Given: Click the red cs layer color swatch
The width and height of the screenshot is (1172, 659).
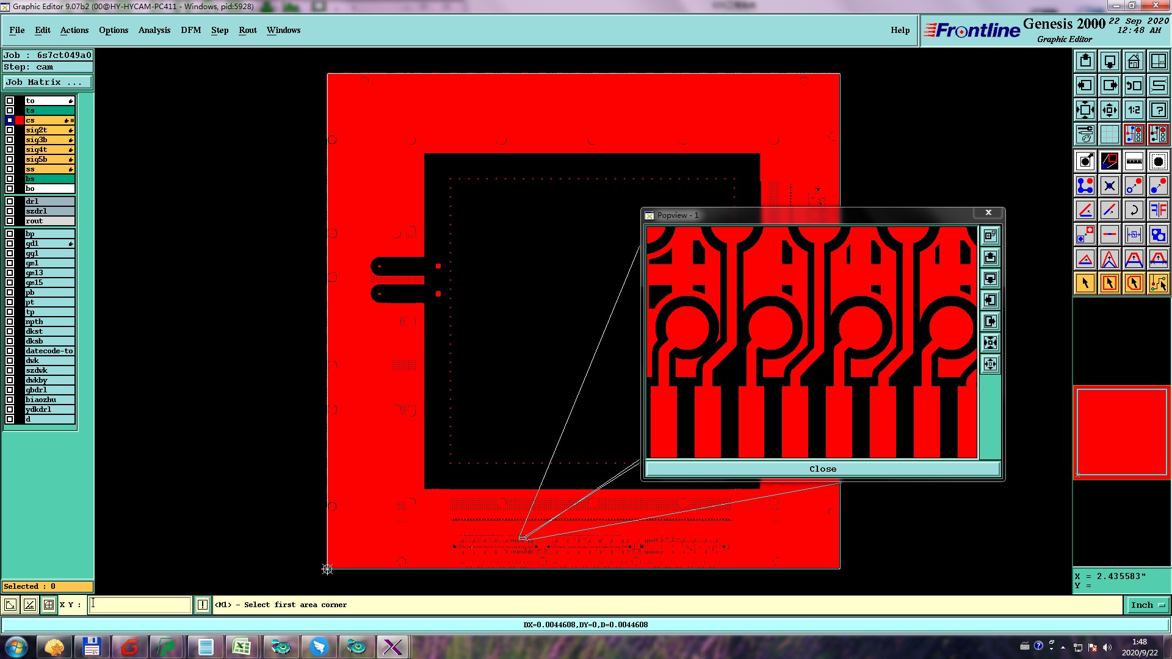Looking at the screenshot, I should (20, 120).
